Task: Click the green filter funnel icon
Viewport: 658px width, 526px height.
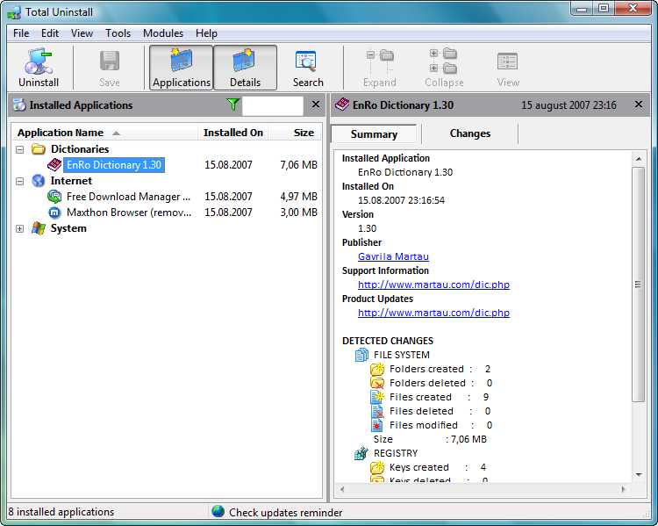Action: [232, 104]
